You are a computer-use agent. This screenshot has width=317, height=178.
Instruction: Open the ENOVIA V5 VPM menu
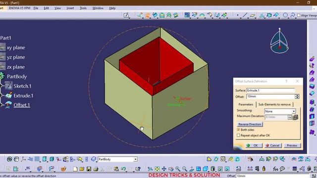[x=19, y=8]
